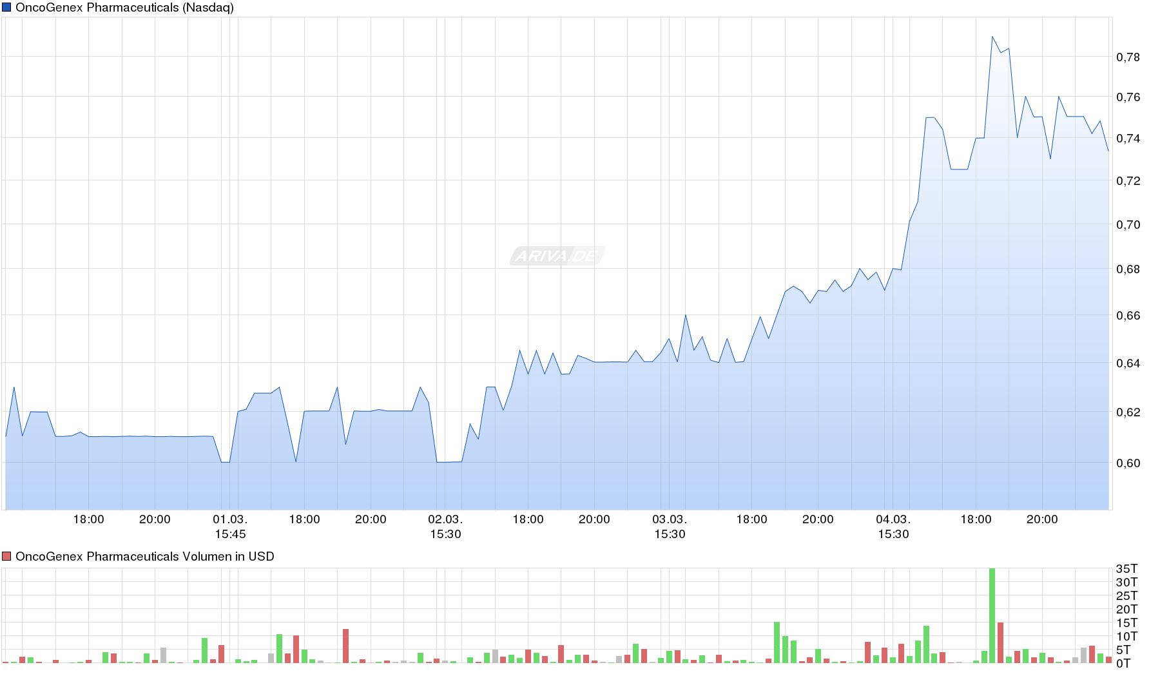Image resolution: width=1160 pixels, height=676 pixels.
Task: Click the blue square beside the chart title
Action: 7,7
